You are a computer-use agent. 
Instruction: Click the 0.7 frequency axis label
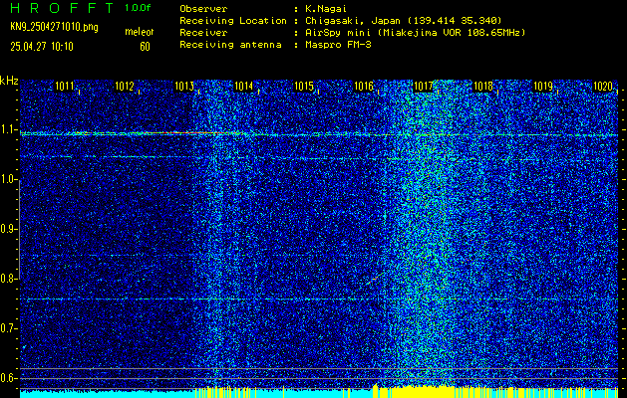(8, 328)
